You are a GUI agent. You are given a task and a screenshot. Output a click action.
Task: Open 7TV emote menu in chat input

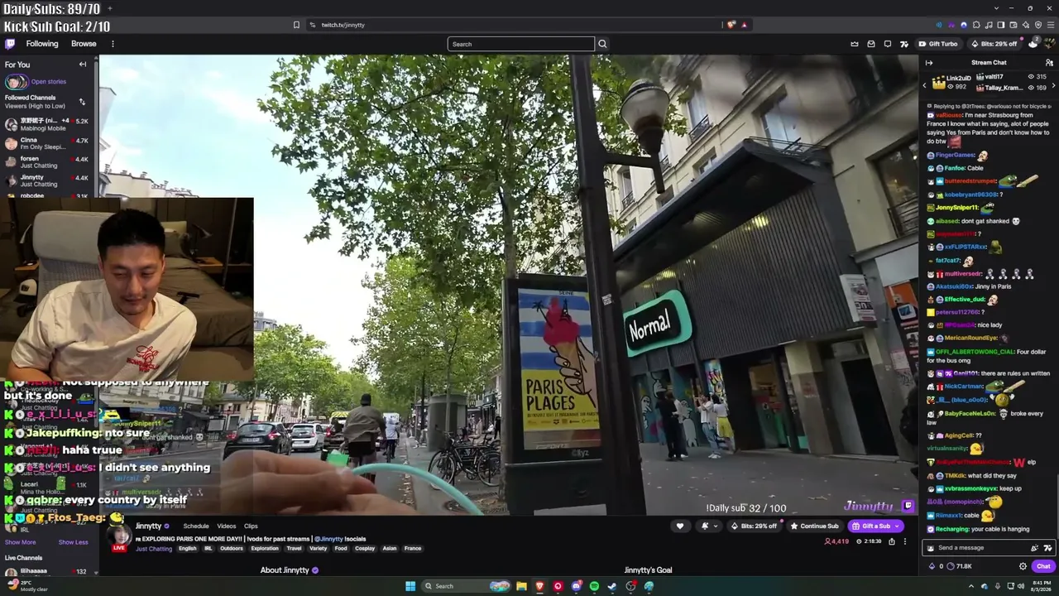[x=1047, y=548]
